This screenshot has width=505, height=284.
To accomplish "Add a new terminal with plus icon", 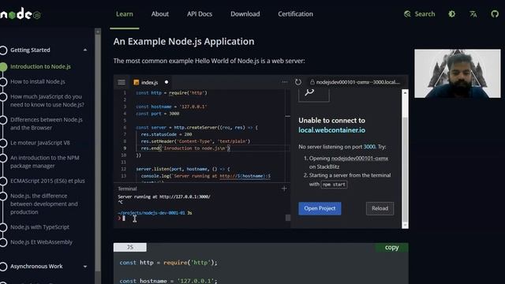I will (284, 189).
